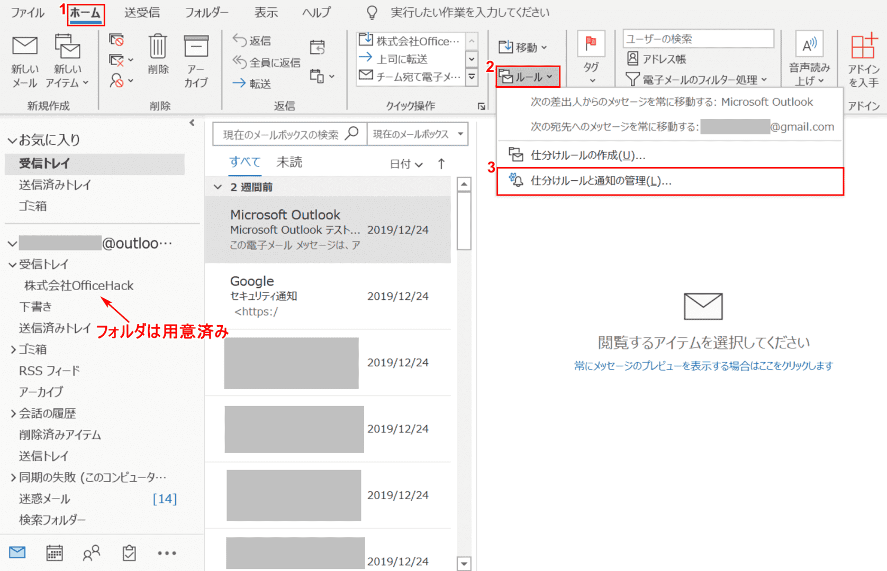Toggle sort order with the up arrow
This screenshot has width=887, height=571.
pyautogui.click(x=441, y=164)
